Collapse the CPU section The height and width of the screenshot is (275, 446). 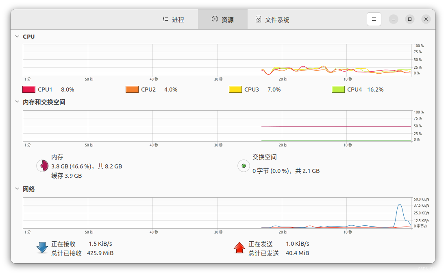click(x=17, y=37)
